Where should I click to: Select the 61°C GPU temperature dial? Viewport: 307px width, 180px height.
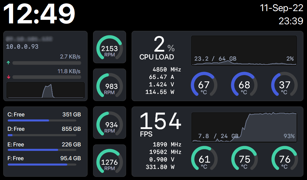(x=204, y=160)
